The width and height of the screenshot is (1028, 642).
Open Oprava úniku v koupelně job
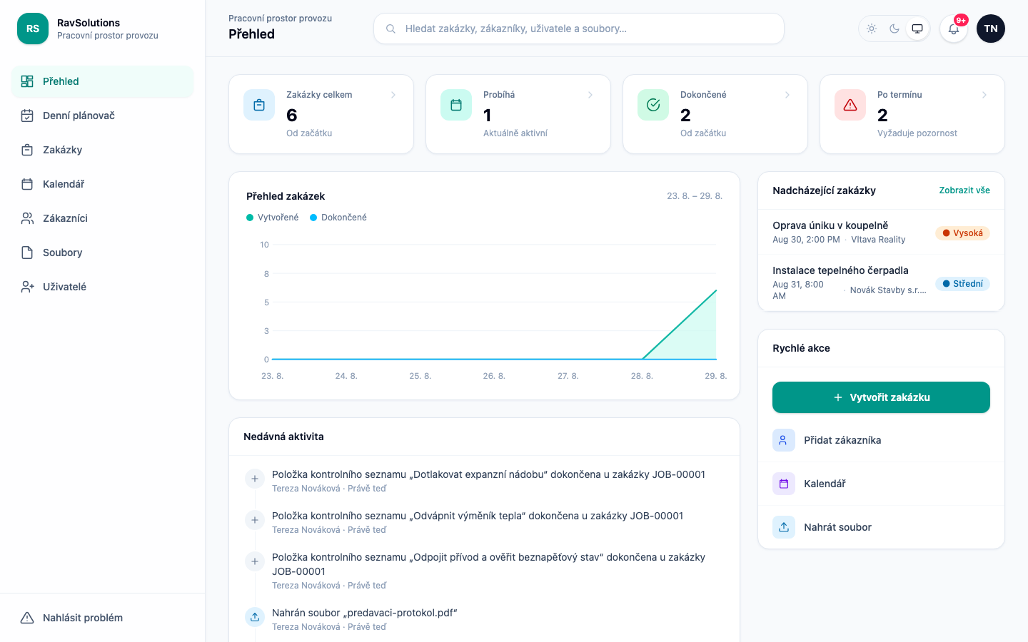pos(881,233)
